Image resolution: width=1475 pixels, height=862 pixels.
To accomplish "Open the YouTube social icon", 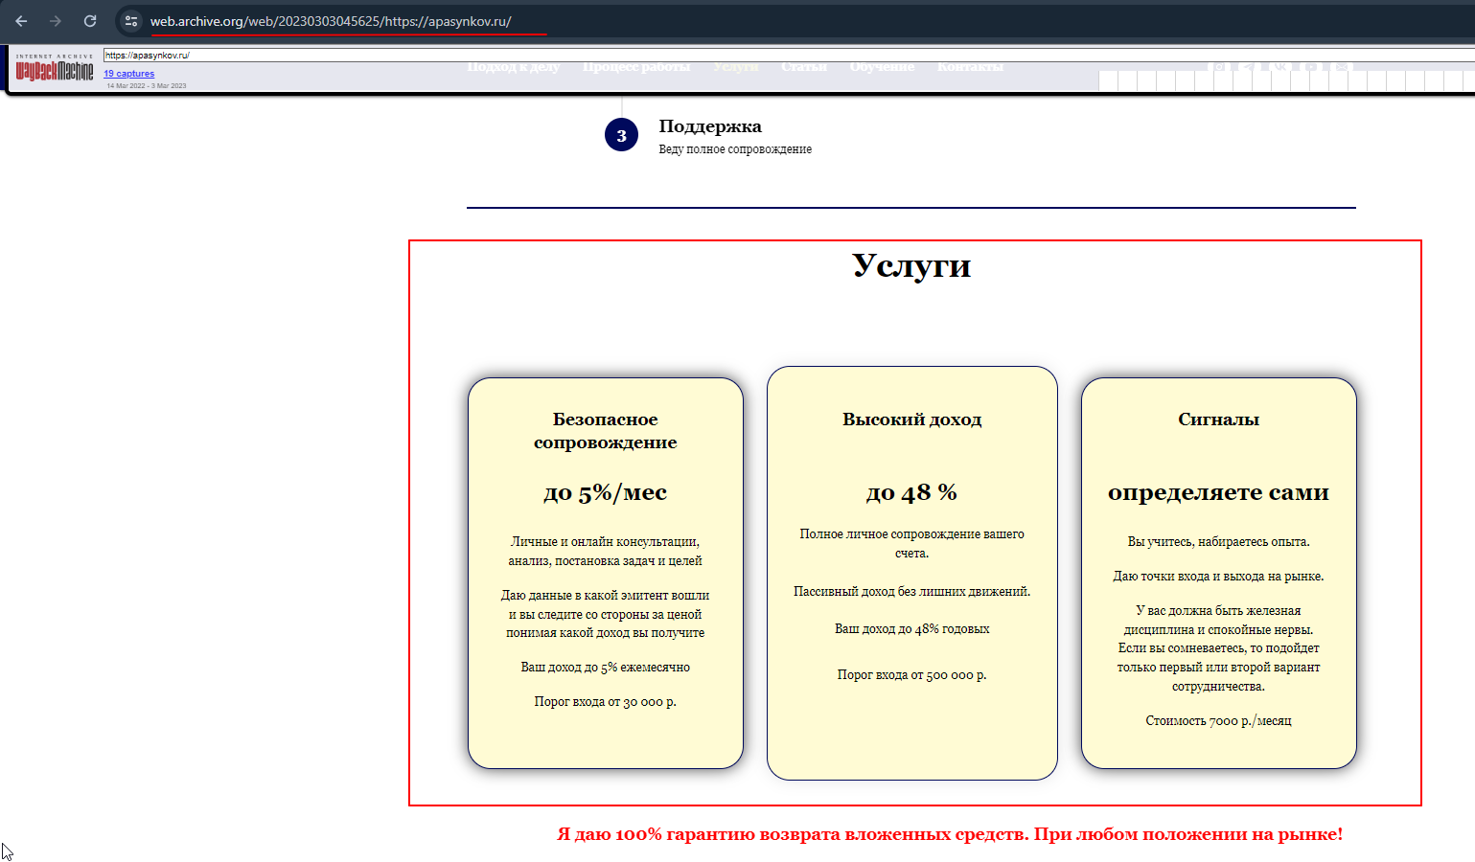I will [x=1311, y=66].
